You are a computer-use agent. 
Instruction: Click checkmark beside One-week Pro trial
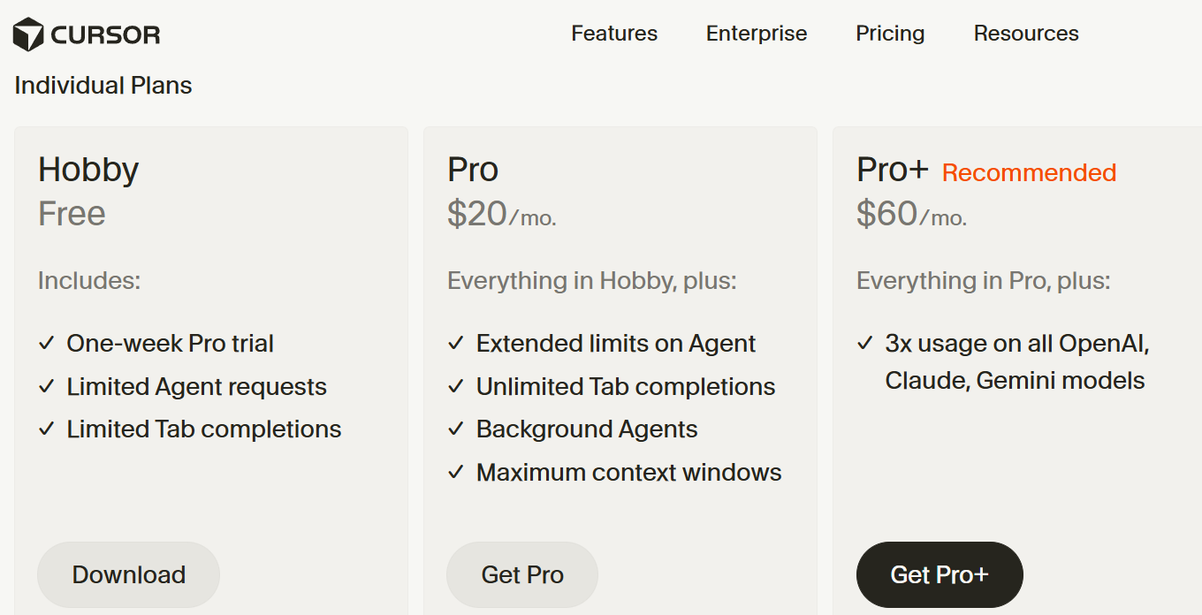pyautogui.click(x=47, y=344)
